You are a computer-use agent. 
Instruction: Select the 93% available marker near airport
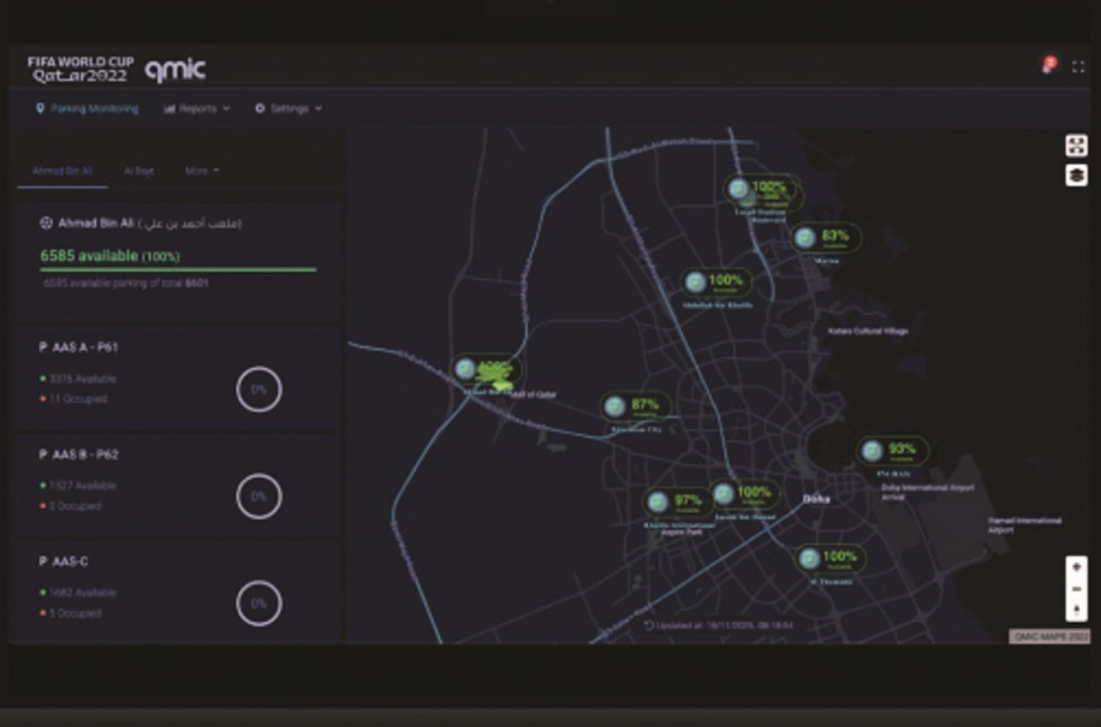point(893,451)
